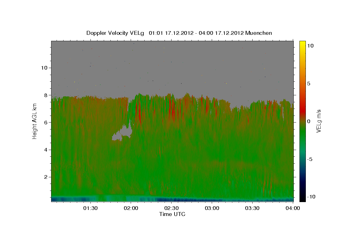Click the 01:30 time tick label
The width and height of the screenshot is (363, 242).
click(90, 208)
